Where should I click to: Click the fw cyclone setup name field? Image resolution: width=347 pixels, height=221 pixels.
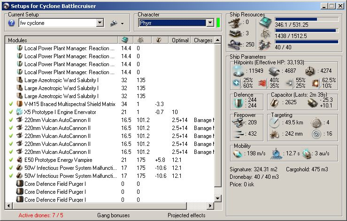[x=58, y=23]
